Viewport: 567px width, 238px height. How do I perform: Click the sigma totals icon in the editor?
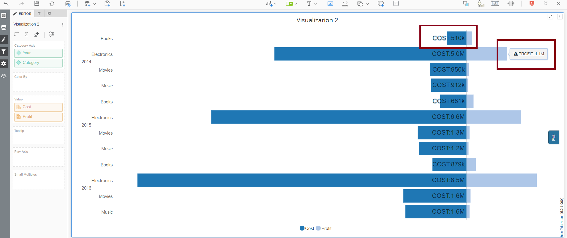[26, 34]
